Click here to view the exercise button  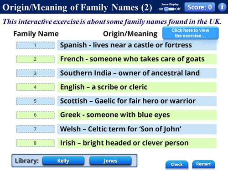pyautogui.click(x=191, y=33)
